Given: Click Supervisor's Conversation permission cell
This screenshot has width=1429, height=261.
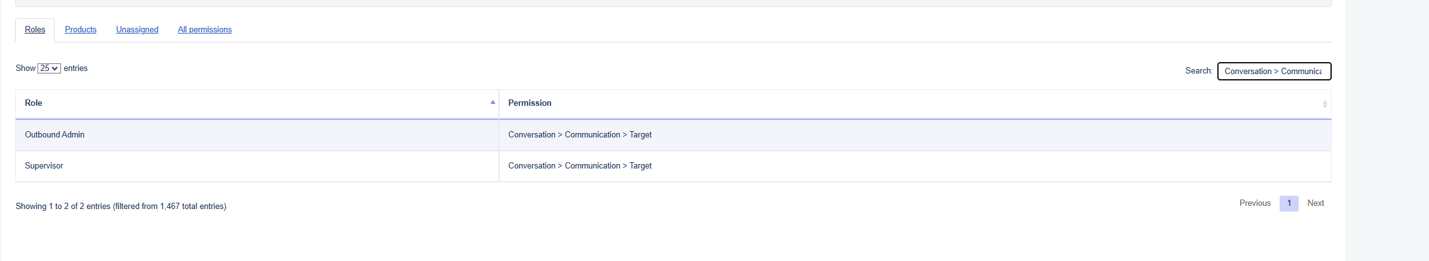Looking at the screenshot, I should coord(580,166).
